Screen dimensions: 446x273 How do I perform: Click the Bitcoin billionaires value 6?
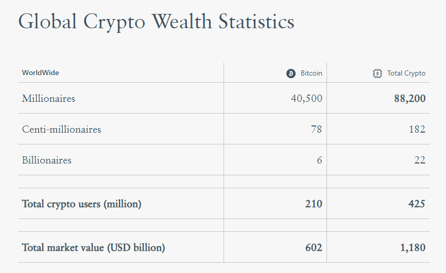[x=319, y=160]
